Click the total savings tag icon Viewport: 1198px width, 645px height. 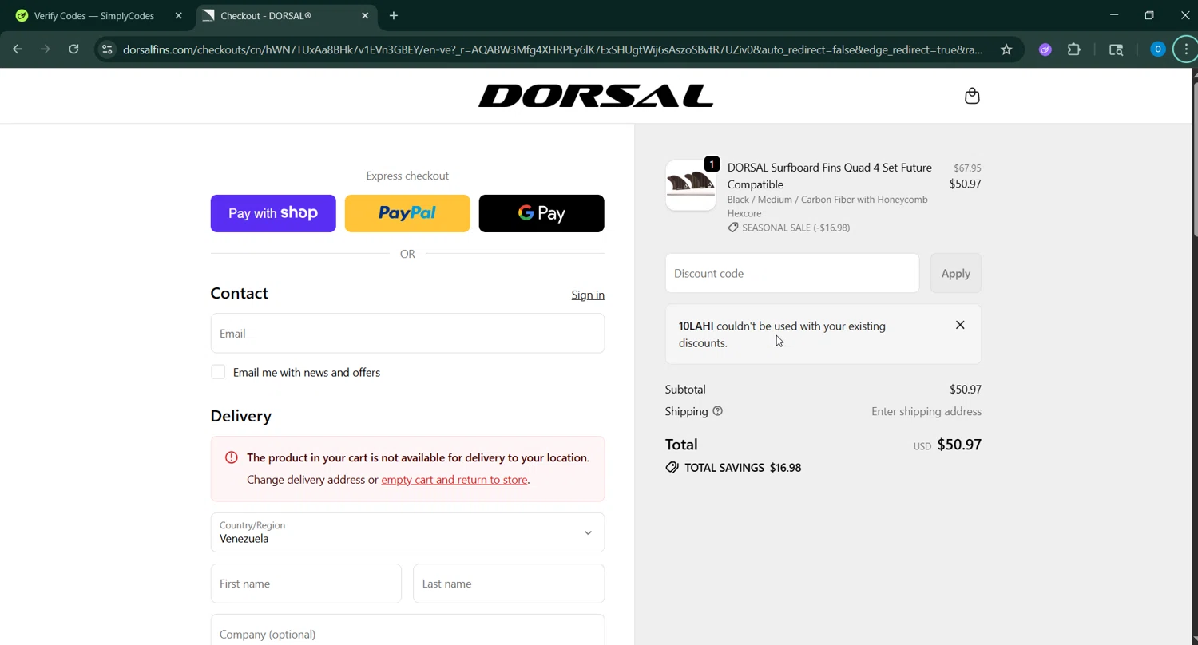click(x=672, y=468)
